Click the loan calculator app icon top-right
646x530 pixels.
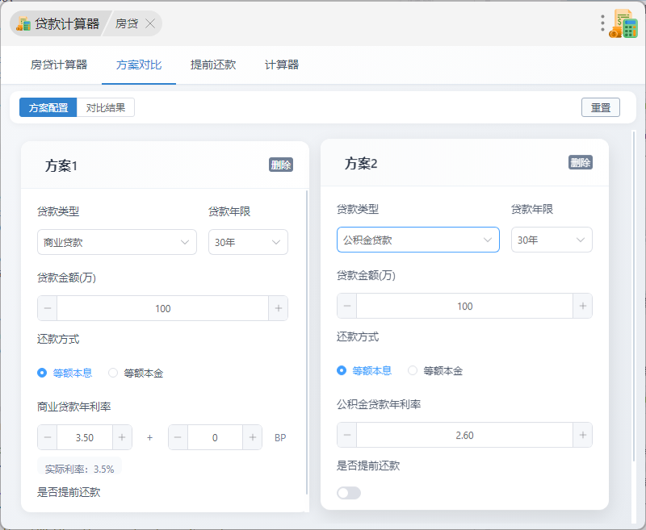[x=624, y=23]
